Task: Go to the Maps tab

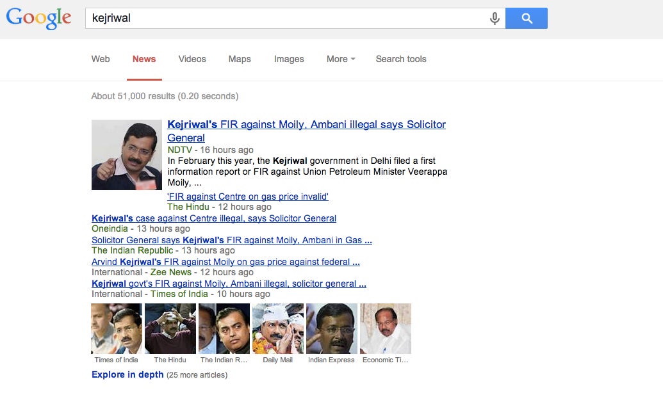Action: point(240,59)
